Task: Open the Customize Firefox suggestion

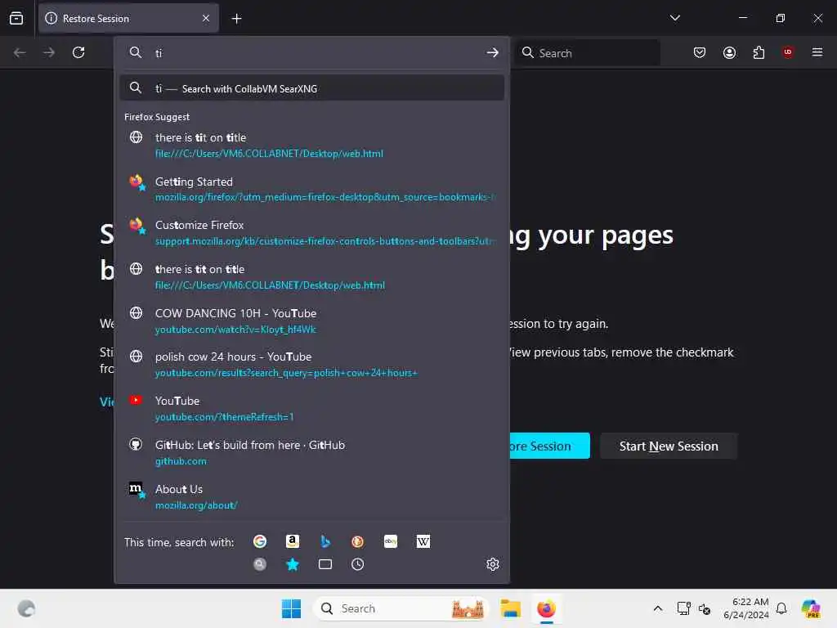Action: [311, 233]
